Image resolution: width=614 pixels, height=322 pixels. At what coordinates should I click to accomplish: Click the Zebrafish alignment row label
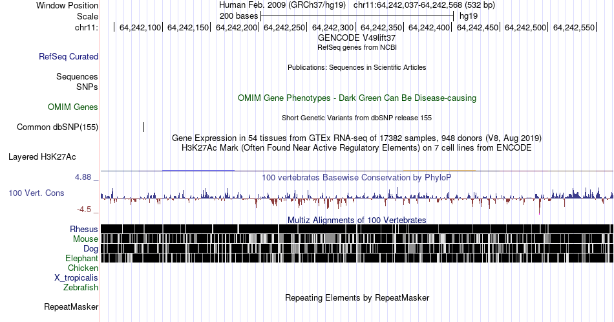(81, 288)
